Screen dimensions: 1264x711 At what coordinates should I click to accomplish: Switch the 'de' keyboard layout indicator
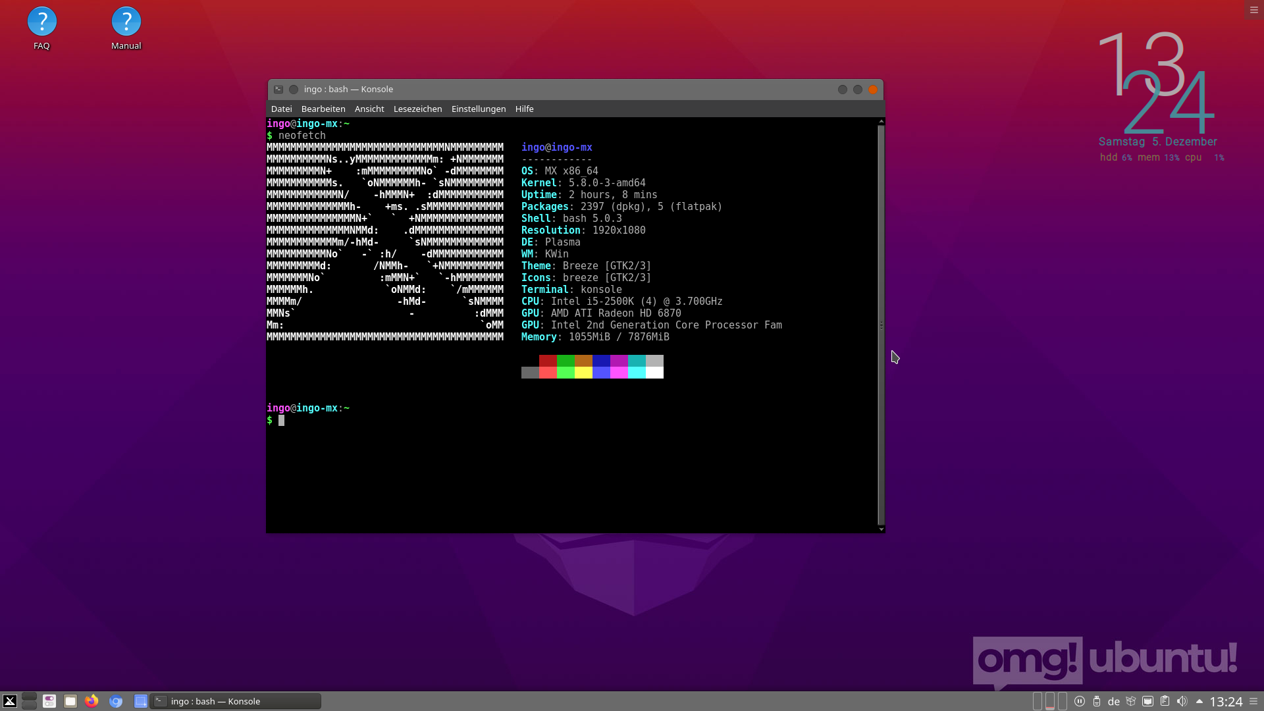(1114, 702)
